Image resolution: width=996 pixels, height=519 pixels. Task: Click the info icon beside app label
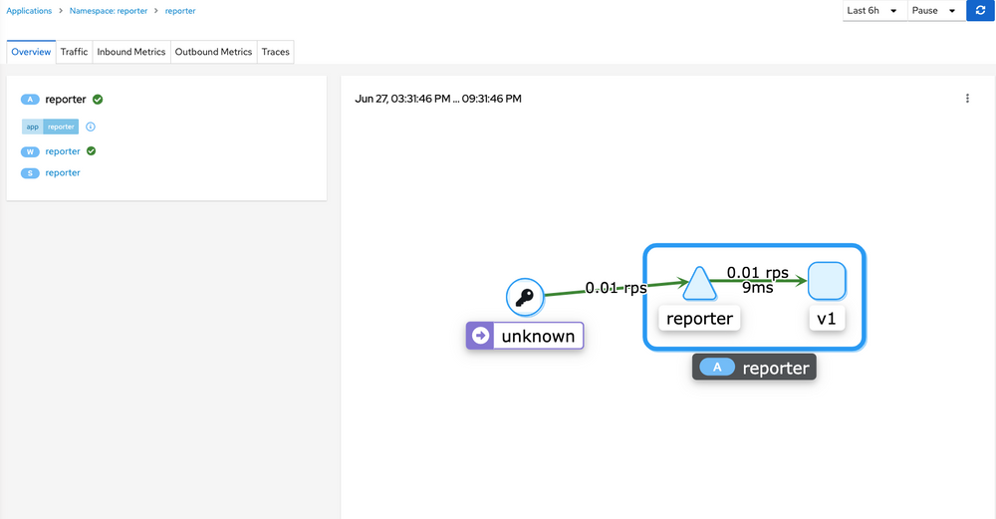[91, 128]
